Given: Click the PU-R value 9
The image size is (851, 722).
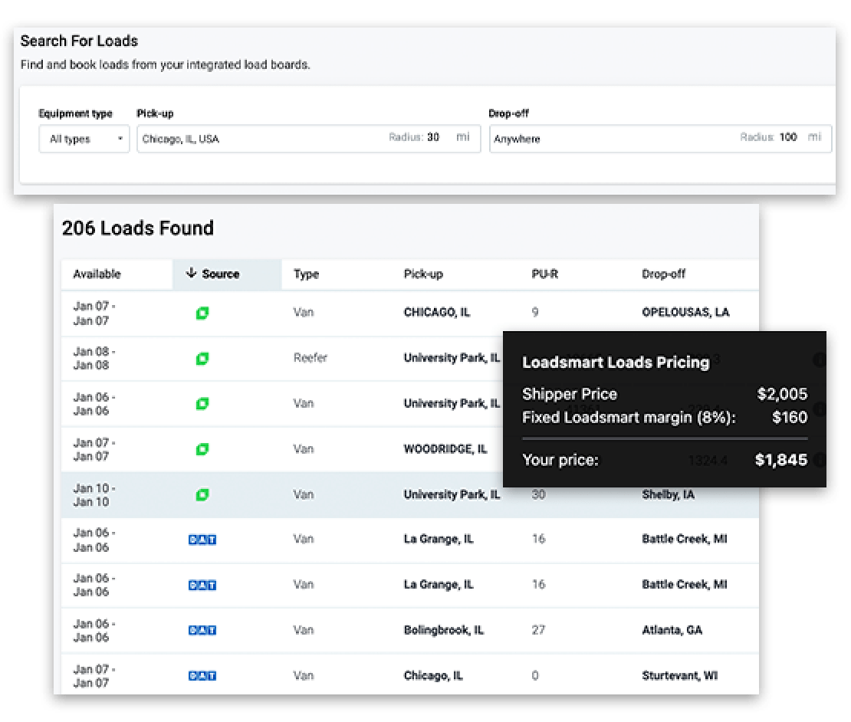Looking at the screenshot, I should coord(534,313).
